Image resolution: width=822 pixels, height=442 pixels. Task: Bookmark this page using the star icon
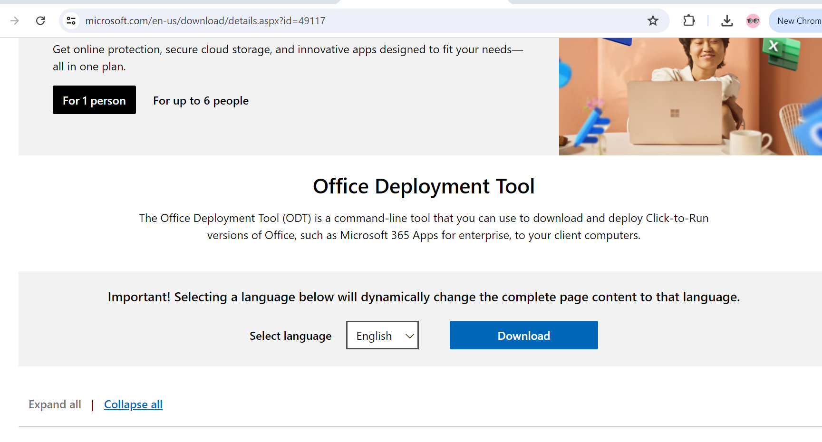(x=653, y=20)
